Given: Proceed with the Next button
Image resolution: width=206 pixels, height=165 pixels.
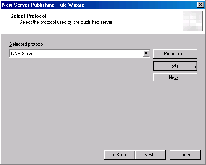Looking at the screenshot, I should (150, 155).
